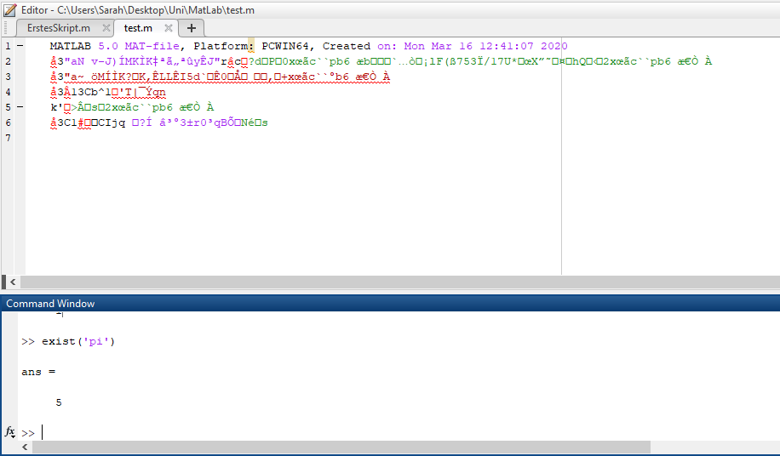Screen dimensions: 780x456
Task: Close the ErstesSkript.m tab
Action: [106, 28]
